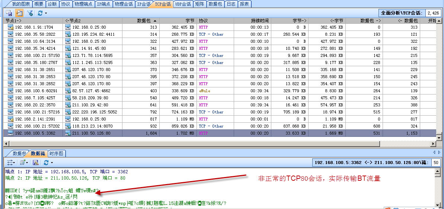444x209 pixels.
Task: Click the refresh icon in lower toolbar
Action: [x=46, y=163]
